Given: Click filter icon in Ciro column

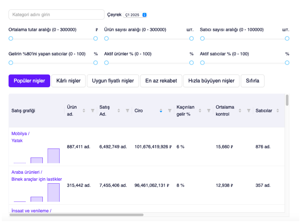Looking at the screenshot, I should click(x=170, y=110).
